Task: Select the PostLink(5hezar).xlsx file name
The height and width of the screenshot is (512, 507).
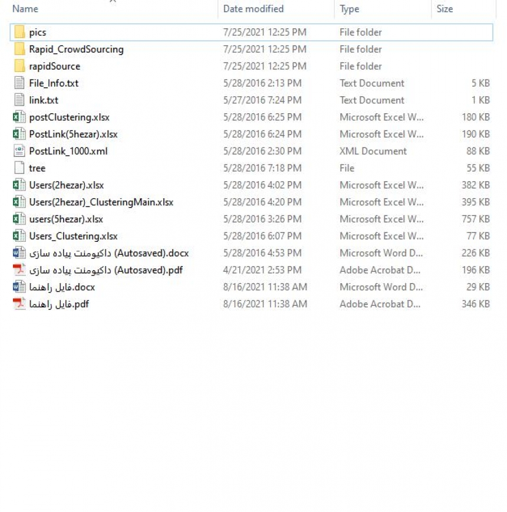Action: 74,134
